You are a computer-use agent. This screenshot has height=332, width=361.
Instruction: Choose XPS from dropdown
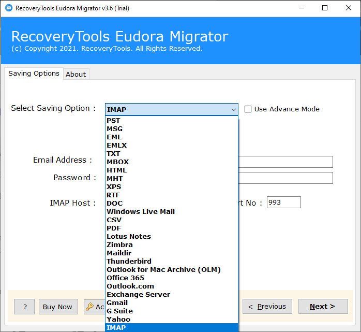pos(172,187)
